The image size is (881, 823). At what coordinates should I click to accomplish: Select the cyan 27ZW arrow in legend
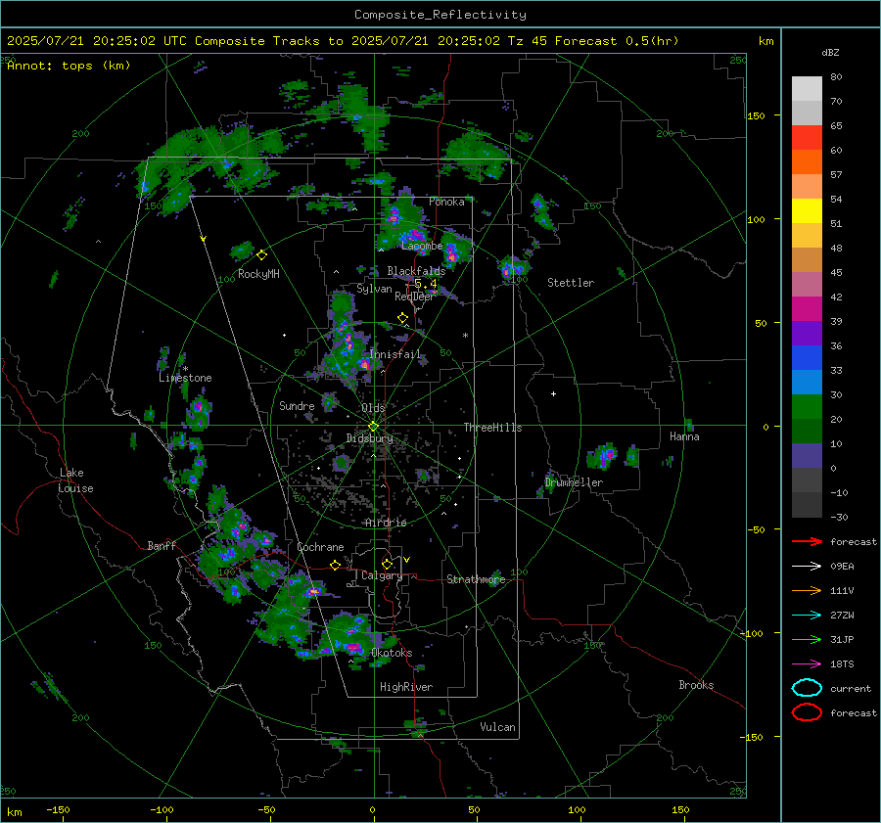807,616
